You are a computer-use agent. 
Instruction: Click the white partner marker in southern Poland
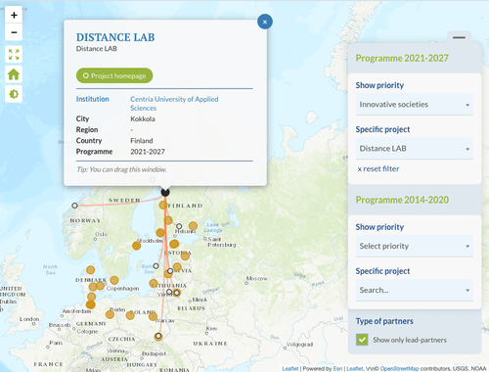[x=158, y=336]
